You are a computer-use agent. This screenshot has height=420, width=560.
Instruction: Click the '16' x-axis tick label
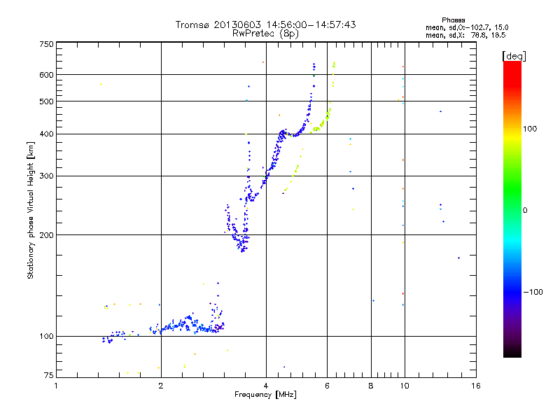(476, 386)
